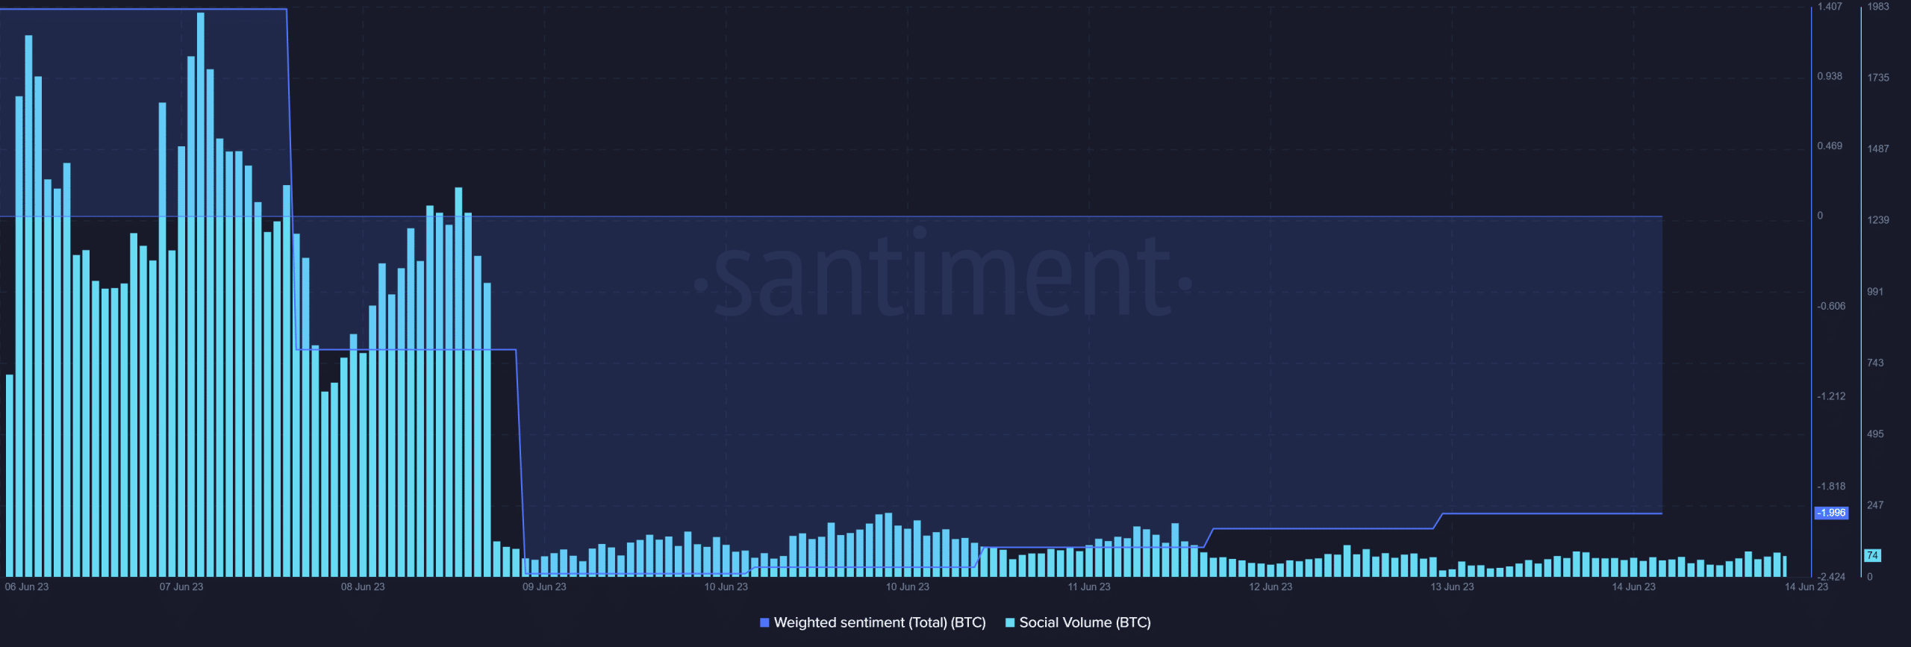This screenshot has height=647, width=1911.
Task: Click the 1983 social volume axis value
Action: point(1878,7)
